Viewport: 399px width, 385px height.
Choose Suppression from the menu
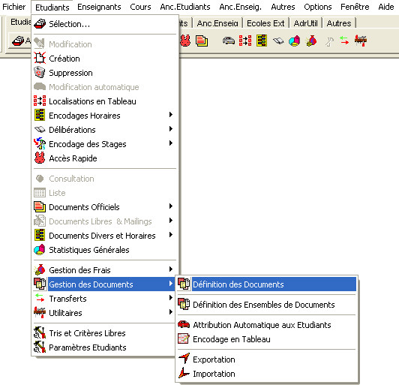[104, 73]
